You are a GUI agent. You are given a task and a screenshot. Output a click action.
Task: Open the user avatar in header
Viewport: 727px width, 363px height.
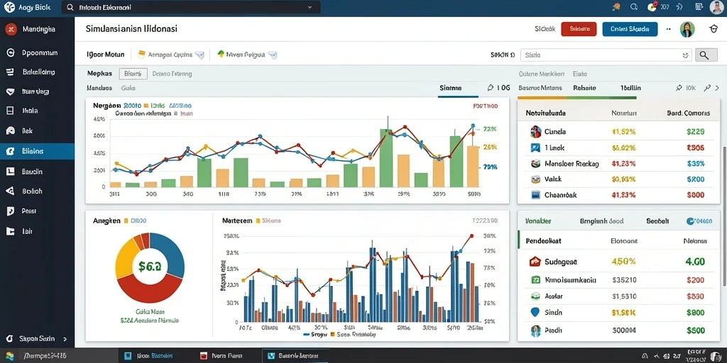point(687,29)
